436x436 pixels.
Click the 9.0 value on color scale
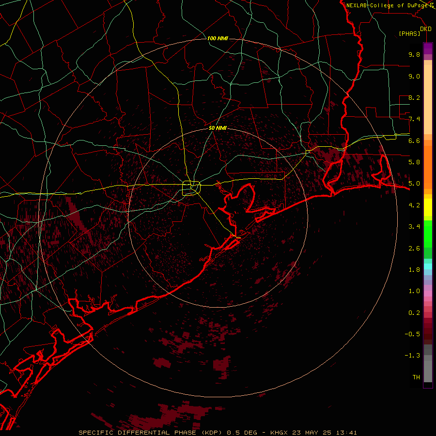(x=414, y=76)
